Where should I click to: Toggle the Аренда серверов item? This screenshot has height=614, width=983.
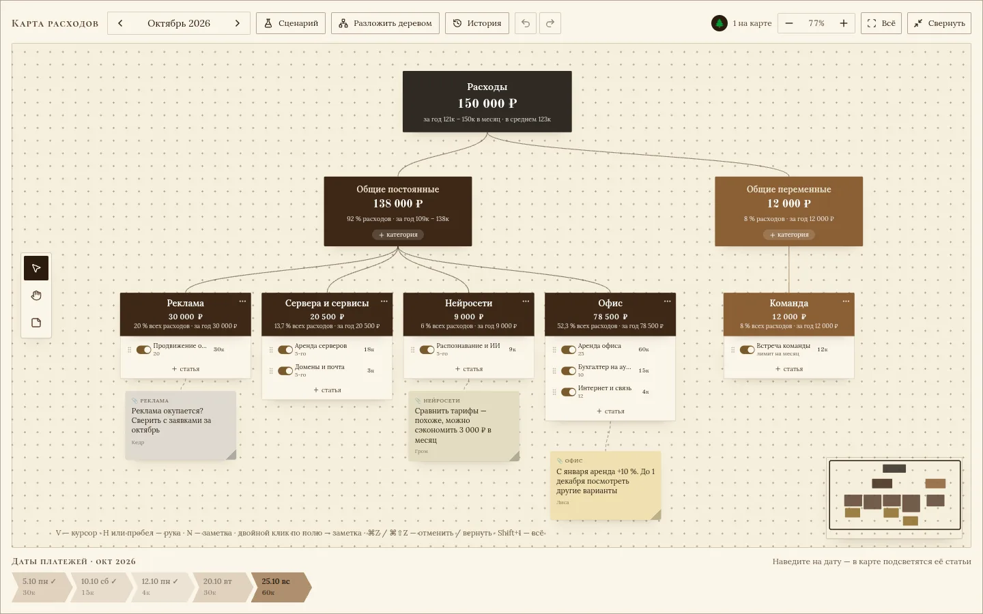(285, 349)
